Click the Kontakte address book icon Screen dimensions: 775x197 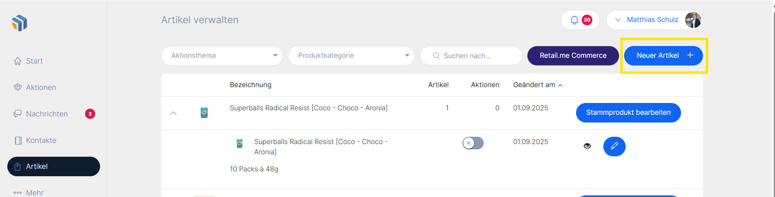(x=18, y=140)
